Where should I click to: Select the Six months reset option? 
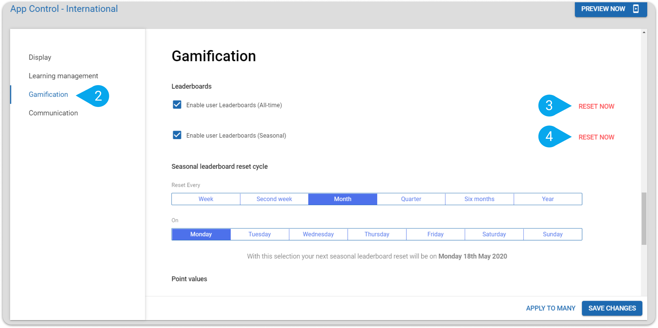(479, 199)
